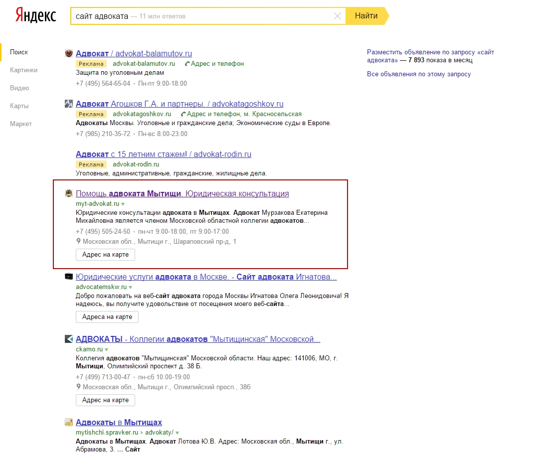Expand dropdown arrow next to spravker advokaty/
Image resolution: width=539 pixels, height=465 pixels.
(177, 433)
